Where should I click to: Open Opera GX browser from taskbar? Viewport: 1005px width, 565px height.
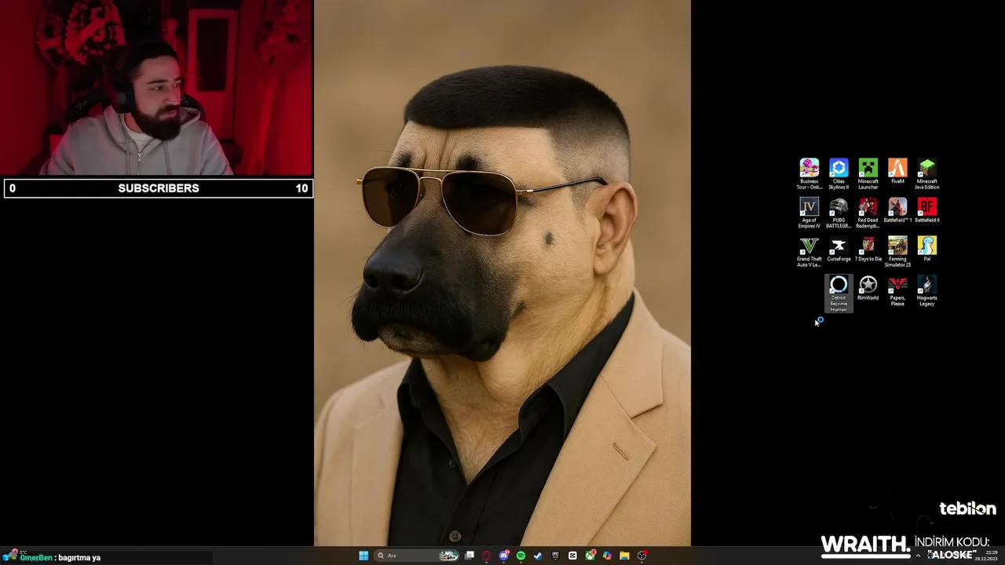point(487,556)
